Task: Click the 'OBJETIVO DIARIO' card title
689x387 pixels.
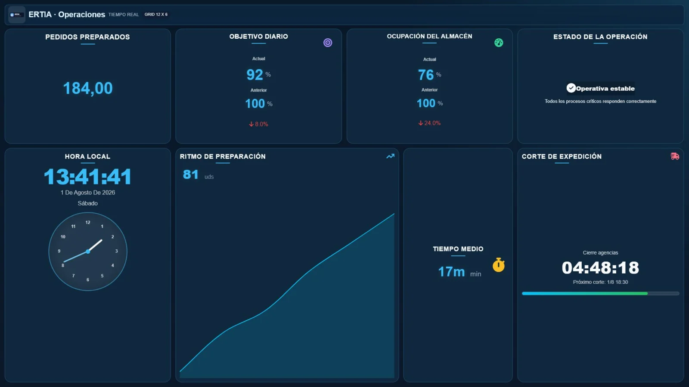Action: (258, 37)
